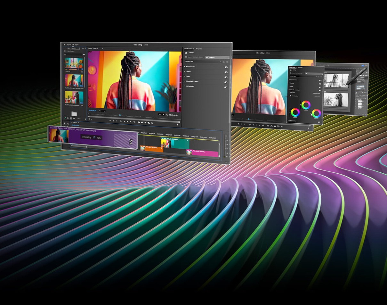Toggle the Basic Correction switch off

[x=226, y=67]
